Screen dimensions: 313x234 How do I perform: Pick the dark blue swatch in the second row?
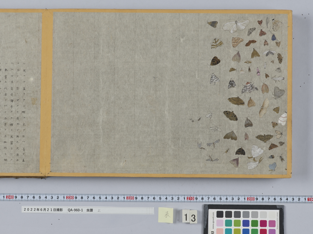click(246, 223)
